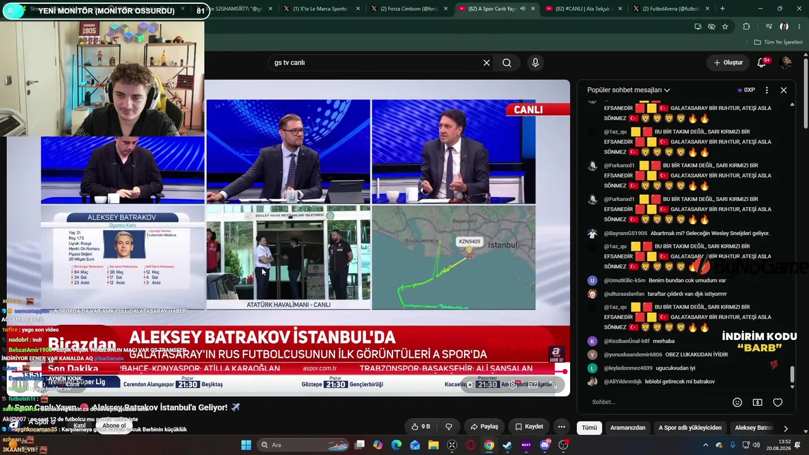Open chat user @BayramGS1905 profile

click(625, 233)
